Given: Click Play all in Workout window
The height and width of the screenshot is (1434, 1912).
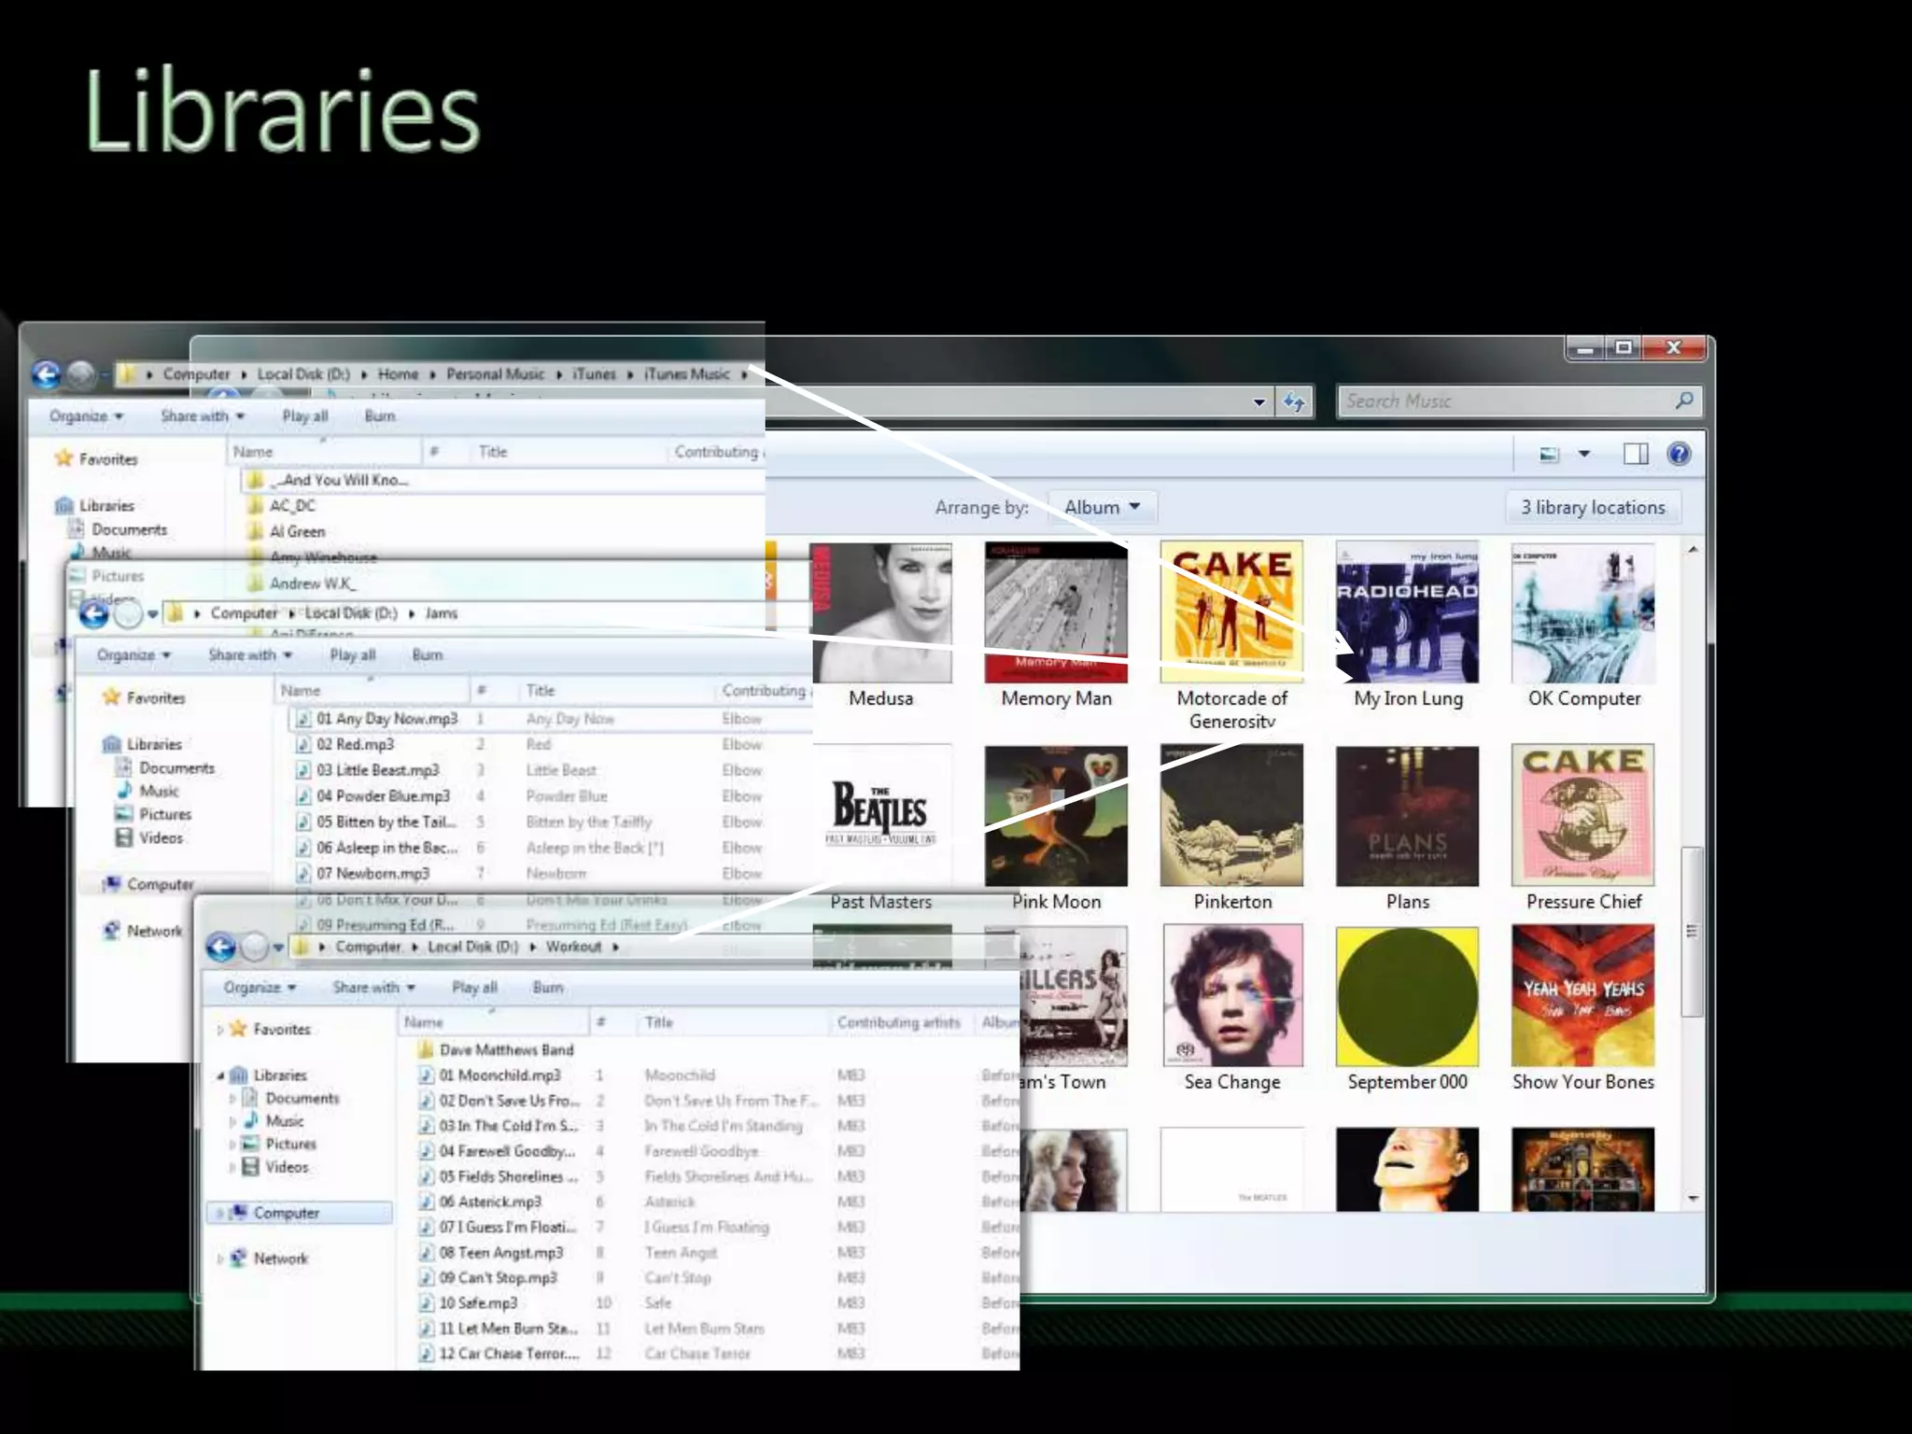Looking at the screenshot, I should tap(474, 987).
